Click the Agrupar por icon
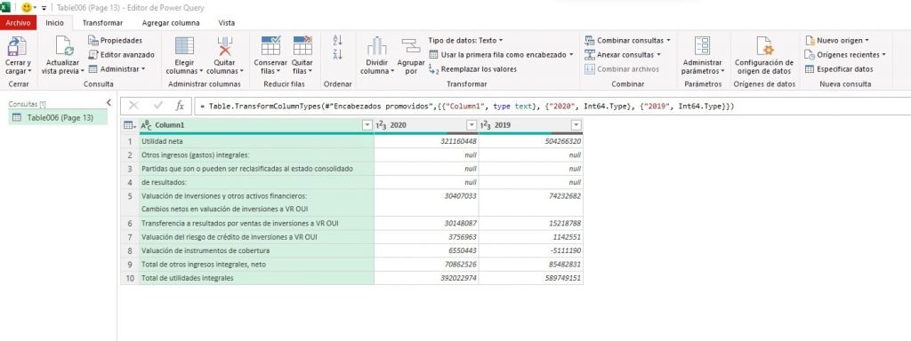Viewport: 911px width, 341px height. pyautogui.click(x=411, y=46)
